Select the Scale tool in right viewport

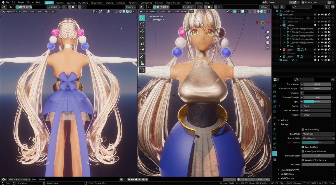(142, 43)
